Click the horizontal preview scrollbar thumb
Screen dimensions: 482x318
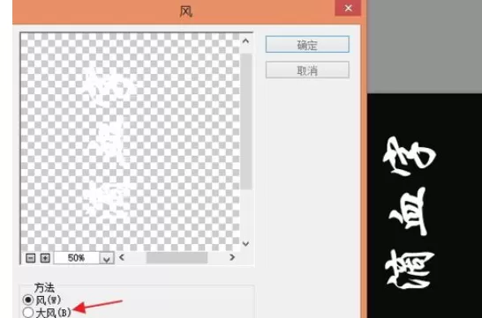pyautogui.click(x=177, y=257)
